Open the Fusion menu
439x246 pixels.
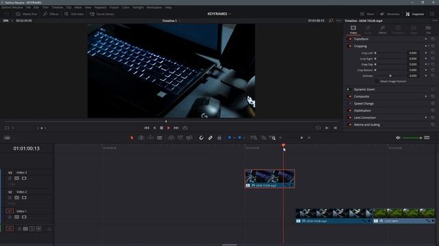tap(114, 8)
